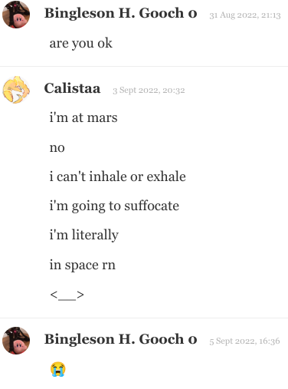This screenshot has height=389, width=288.
Task: Open Bingleson H. Gooch 0 name above the emoji
Action: click(x=120, y=339)
